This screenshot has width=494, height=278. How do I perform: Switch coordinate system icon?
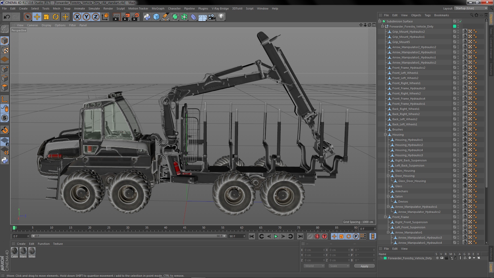click(105, 17)
